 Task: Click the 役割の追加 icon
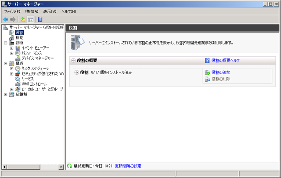(208, 73)
